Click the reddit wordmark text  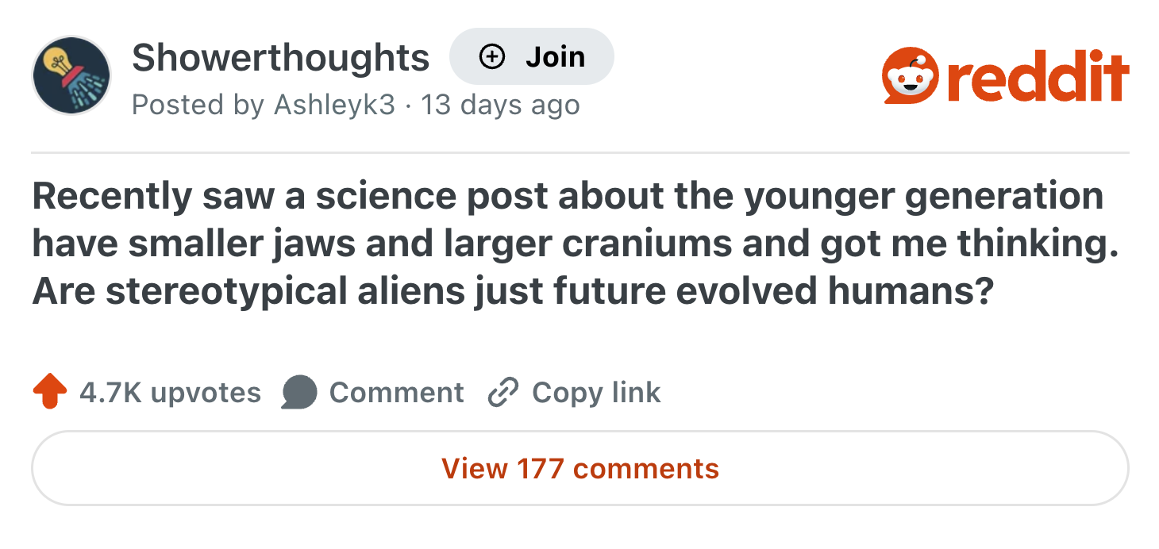pyautogui.click(x=1038, y=78)
